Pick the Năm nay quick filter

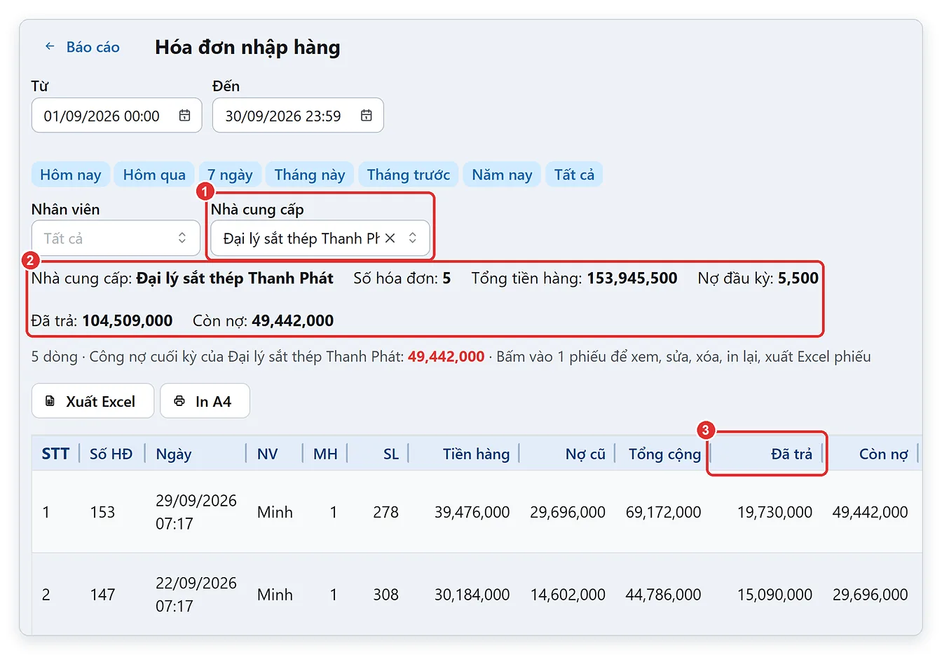point(502,175)
